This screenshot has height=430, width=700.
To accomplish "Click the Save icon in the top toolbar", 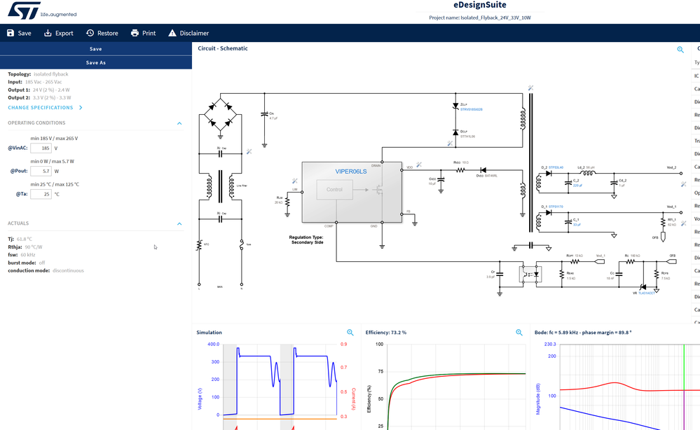I will coord(11,33).
